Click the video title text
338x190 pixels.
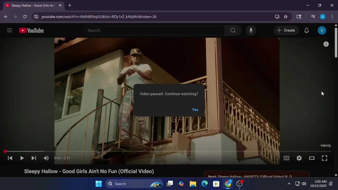[x=89, y=171]
